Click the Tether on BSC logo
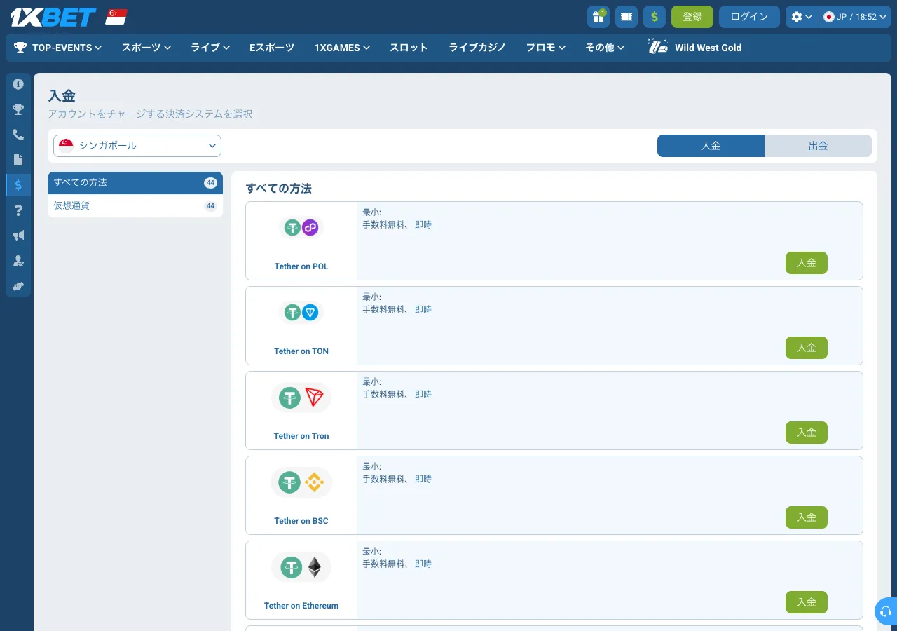This screenshot has width=897, height=631. coord(301,482)
